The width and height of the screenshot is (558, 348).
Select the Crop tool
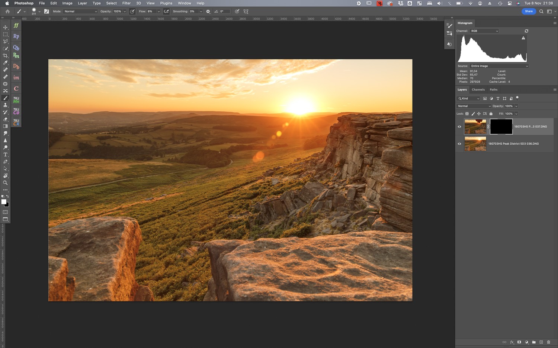[x=5, y=56]
